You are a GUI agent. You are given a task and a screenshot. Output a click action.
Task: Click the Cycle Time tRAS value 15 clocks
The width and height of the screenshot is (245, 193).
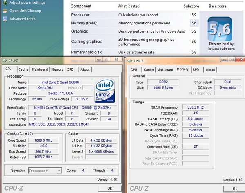pos(196,135)
